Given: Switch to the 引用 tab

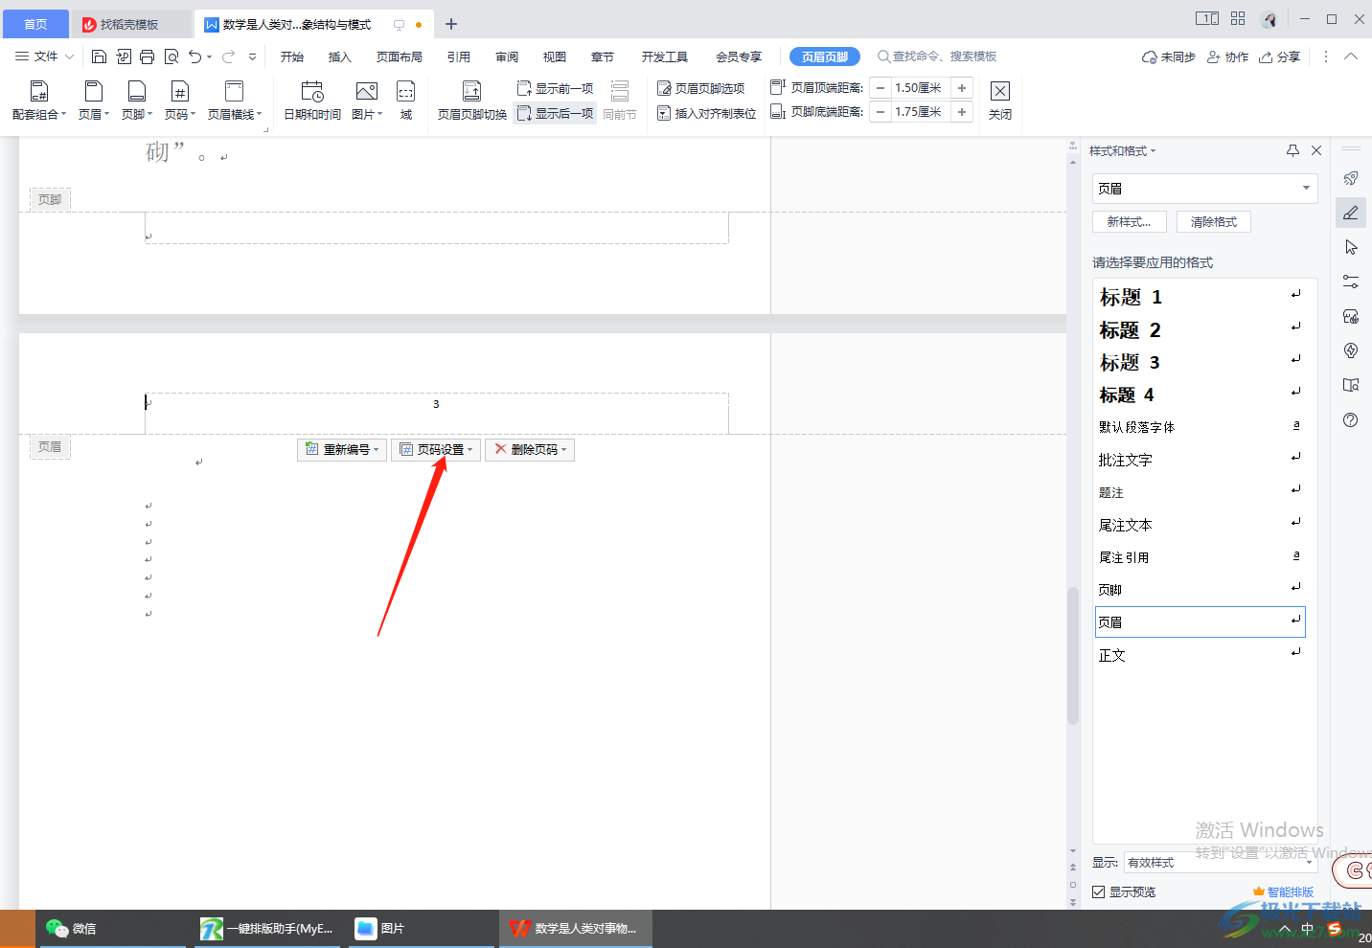Looking at the screenshot, I should pos(459,57).
